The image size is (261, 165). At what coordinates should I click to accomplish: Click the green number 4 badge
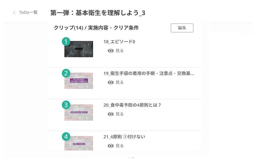[66, 137]
